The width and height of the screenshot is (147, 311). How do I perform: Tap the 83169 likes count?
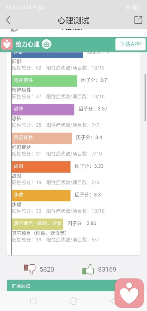(x=107, y=269)
